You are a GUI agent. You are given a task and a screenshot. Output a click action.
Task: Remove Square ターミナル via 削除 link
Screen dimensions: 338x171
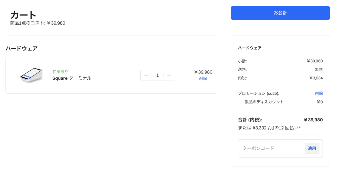point(203,79)
